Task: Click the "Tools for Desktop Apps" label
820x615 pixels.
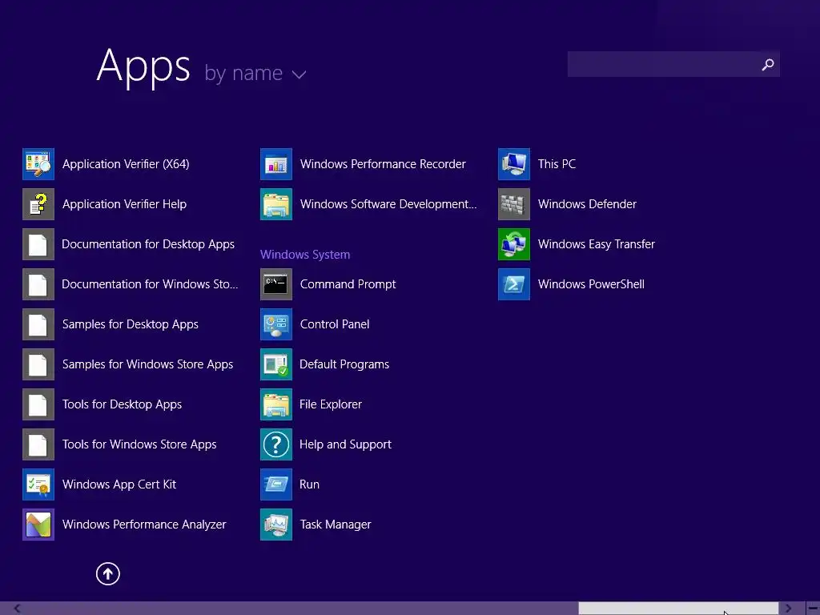Action: (122, 404)
